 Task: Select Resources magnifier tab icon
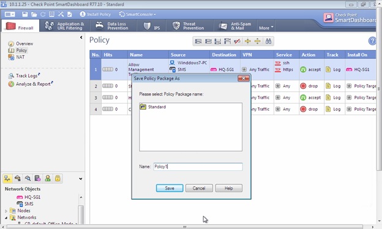coord(28,179)
